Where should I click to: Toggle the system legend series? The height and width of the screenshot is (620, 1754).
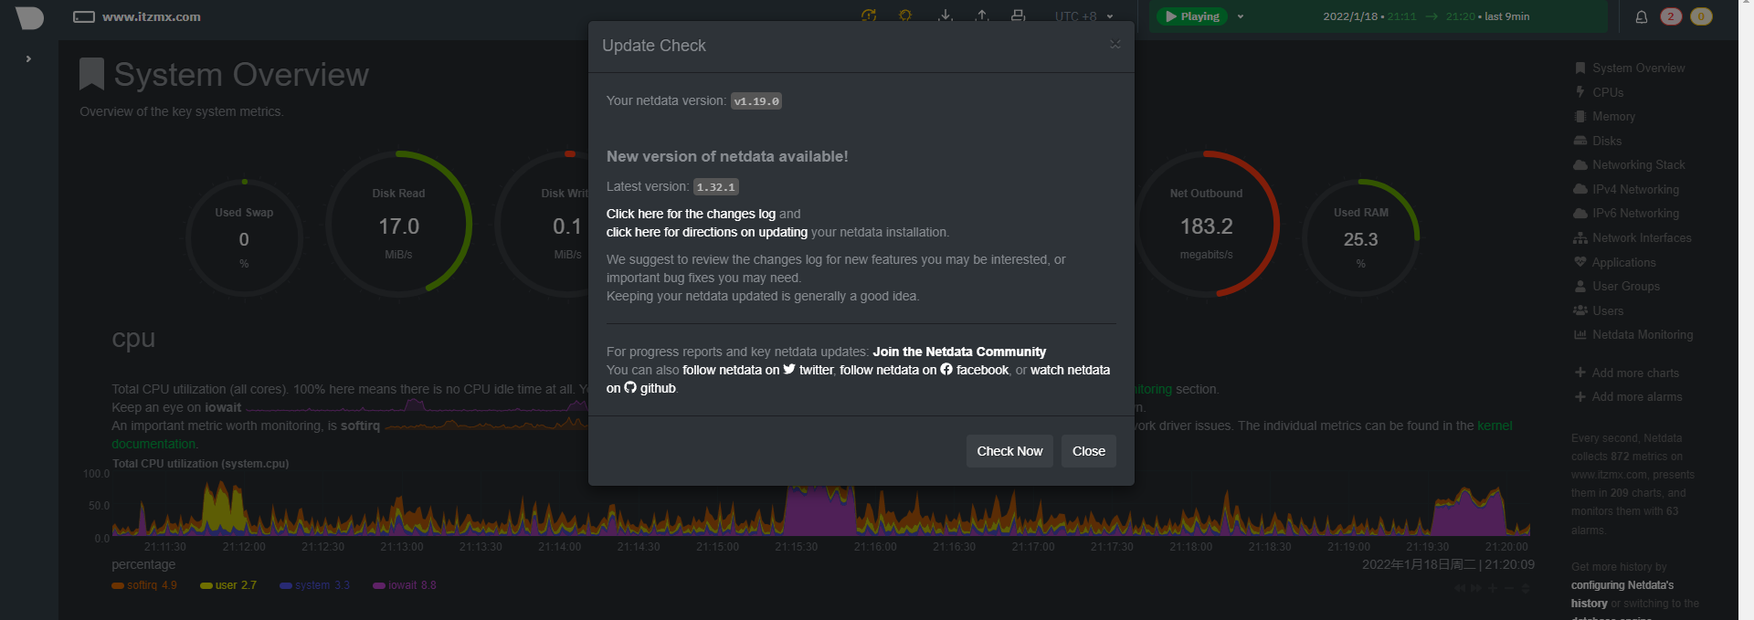(315, 585)
